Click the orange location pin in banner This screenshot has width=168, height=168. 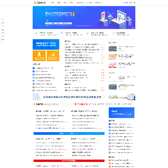47,21
